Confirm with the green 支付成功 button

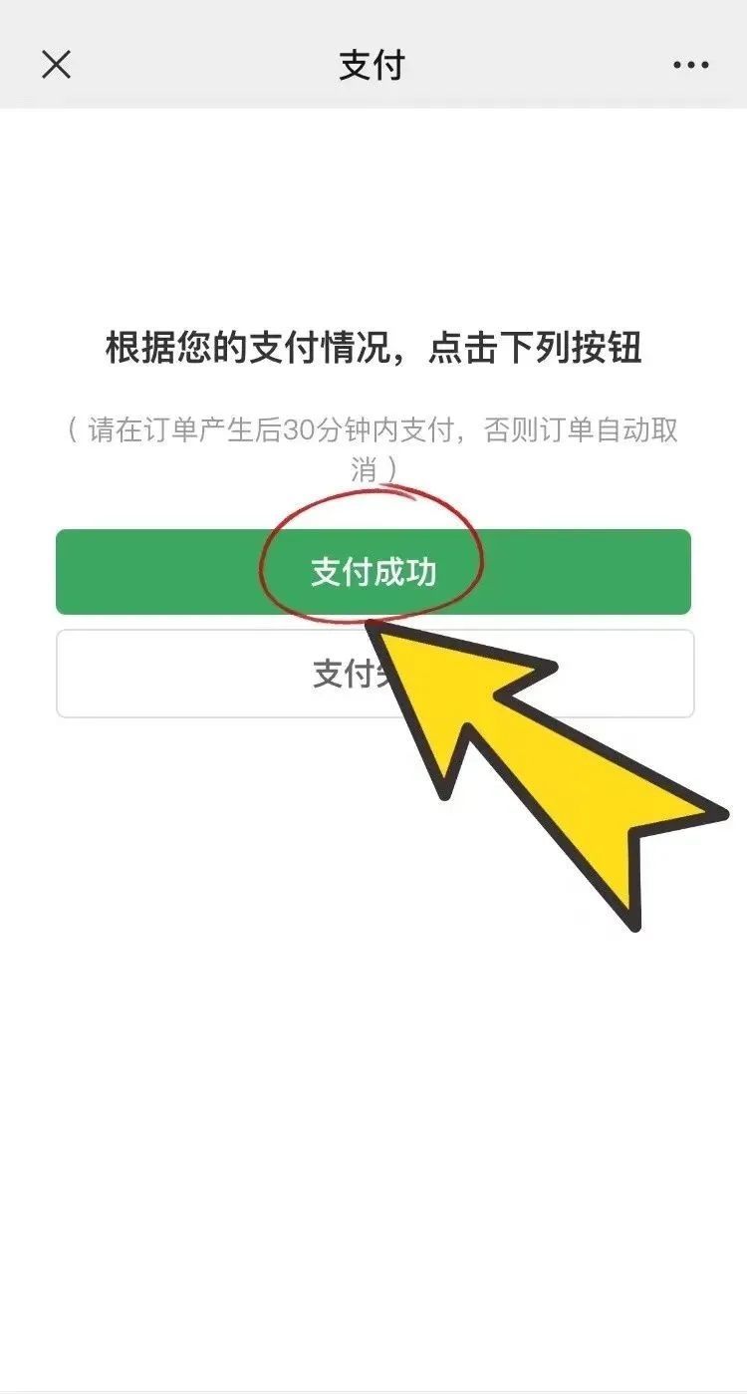[x=373, y=572]
